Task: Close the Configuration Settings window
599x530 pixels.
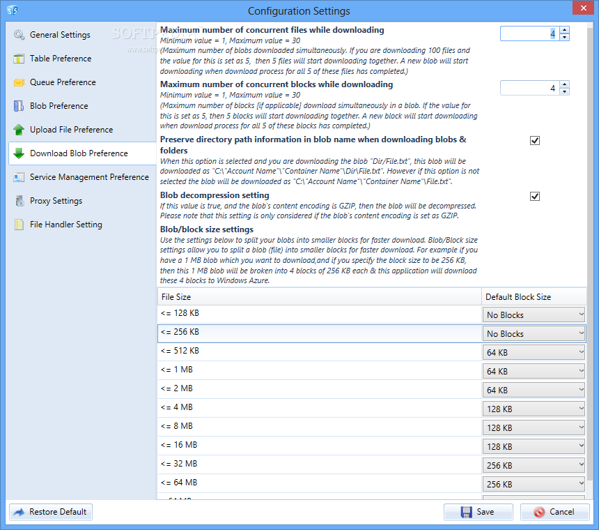Action: pyautogui.click(x=583, y=8)
